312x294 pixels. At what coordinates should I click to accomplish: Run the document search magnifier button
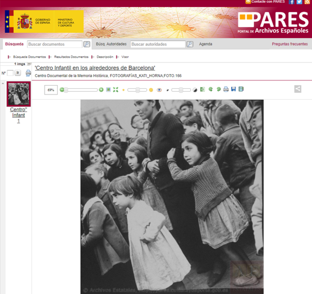(x=87, y=44)
